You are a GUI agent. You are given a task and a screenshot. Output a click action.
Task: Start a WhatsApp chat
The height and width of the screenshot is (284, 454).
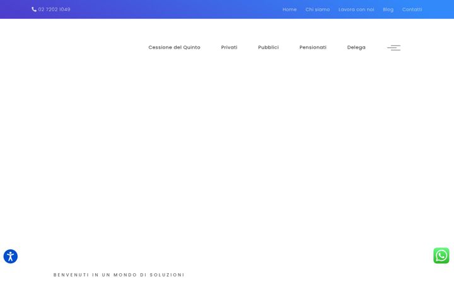coord(441,256)
